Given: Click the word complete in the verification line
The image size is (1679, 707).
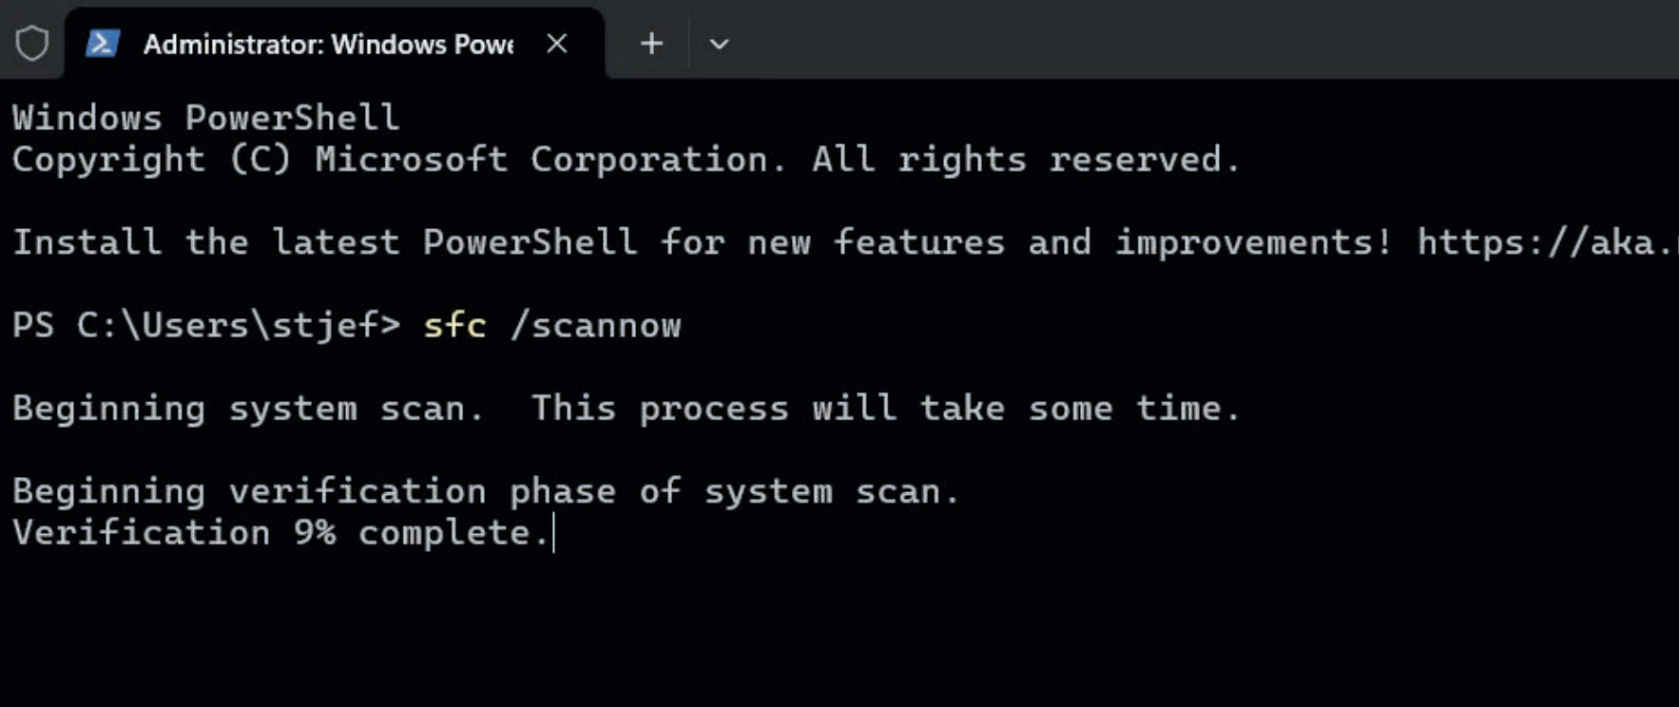Looking at the screenshot, I should [x=449, y=533].
